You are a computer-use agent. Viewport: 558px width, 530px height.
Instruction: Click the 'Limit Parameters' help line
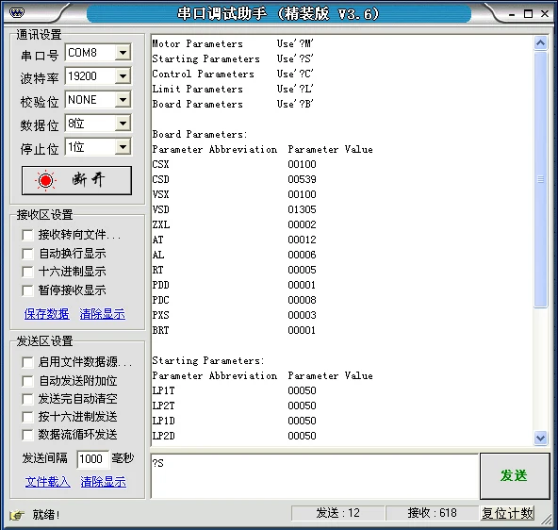pos(233,89)
